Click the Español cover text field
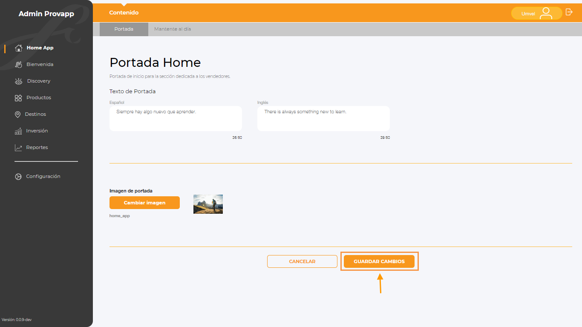Screen dimensions: 582x327 pyautogui.click(x=176, y=118)
